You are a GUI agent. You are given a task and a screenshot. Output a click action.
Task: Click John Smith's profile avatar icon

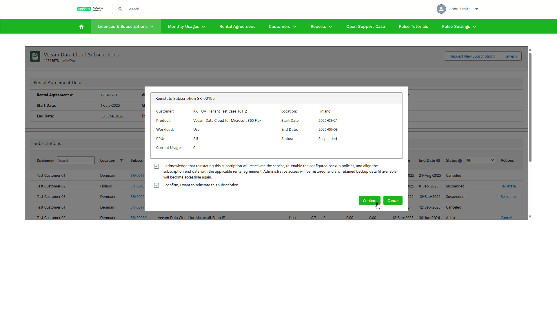tap(441, 9)
